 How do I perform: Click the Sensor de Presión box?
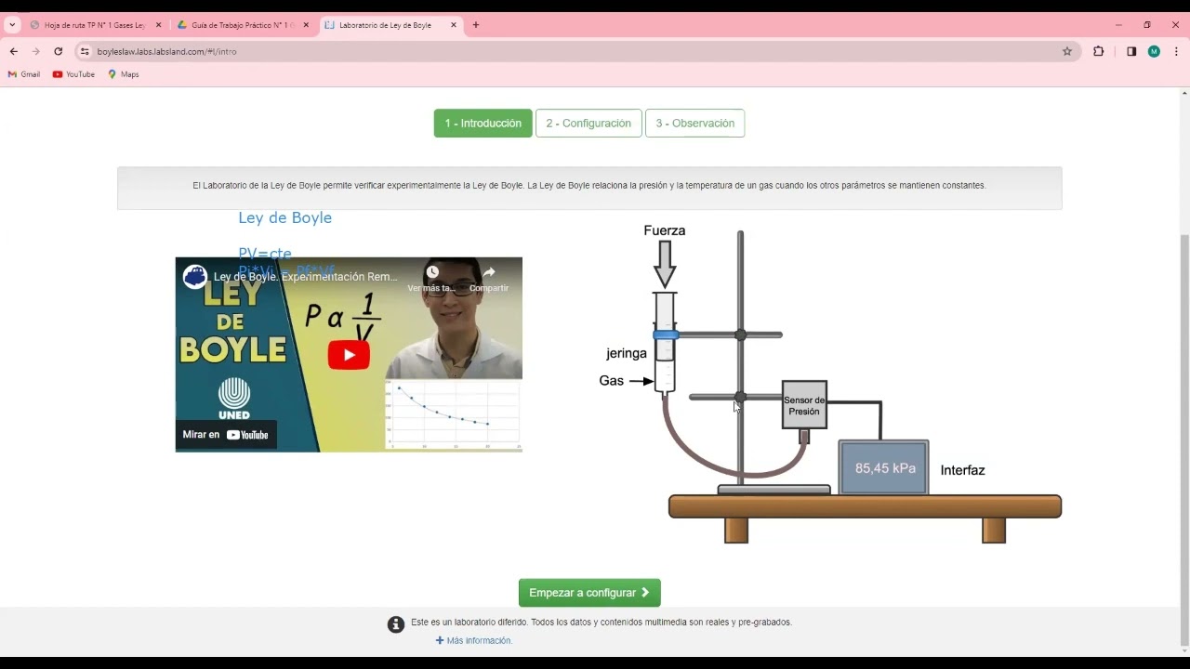pos(804,405)
